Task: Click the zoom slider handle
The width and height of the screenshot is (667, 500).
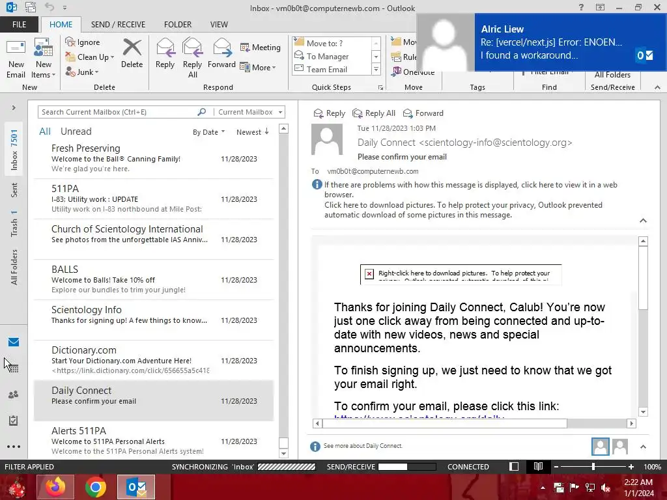Action: click(593, 466)
